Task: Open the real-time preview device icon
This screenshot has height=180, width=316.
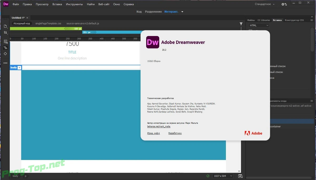Action: (240, 176)
